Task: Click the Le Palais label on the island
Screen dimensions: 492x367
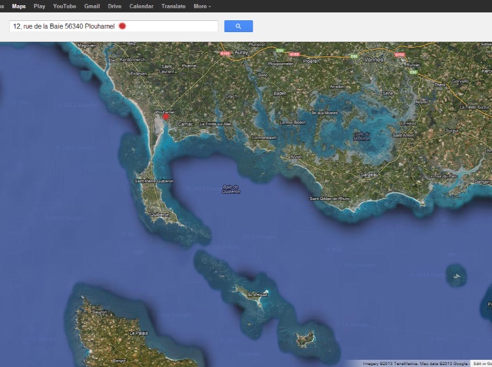Action: click(138, 333)
